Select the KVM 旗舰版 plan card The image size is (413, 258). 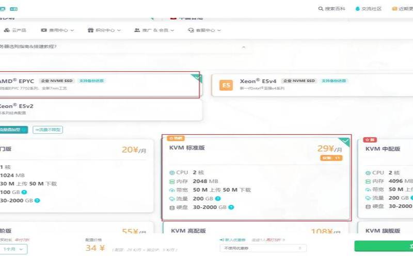pyautogui.click(x=385, y=228)
